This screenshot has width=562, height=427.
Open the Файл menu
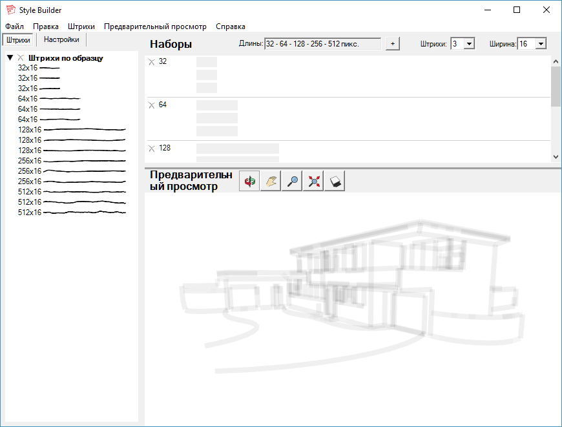tap(14, 26)
